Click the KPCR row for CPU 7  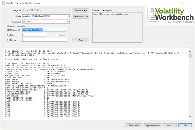[43, 116]
